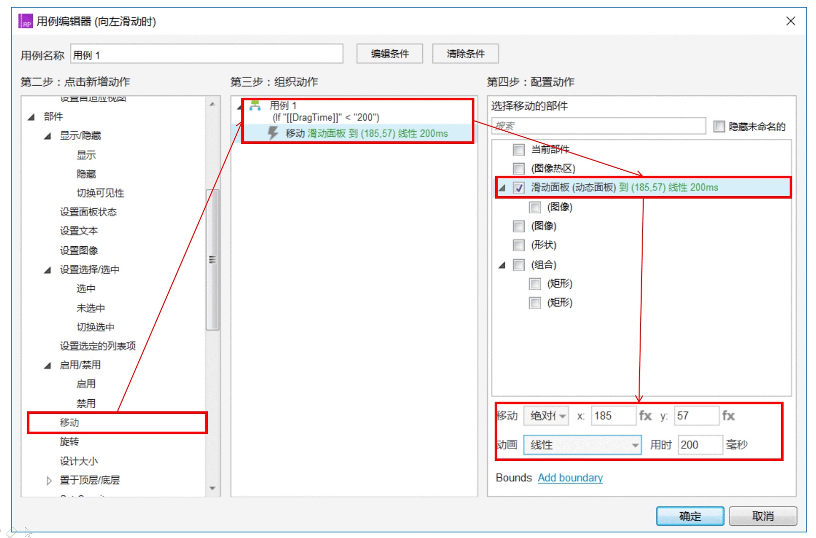Screen dimensions: 816x538
Task: Collapse the 显示/隐藏 group
Action: [48, 136]
